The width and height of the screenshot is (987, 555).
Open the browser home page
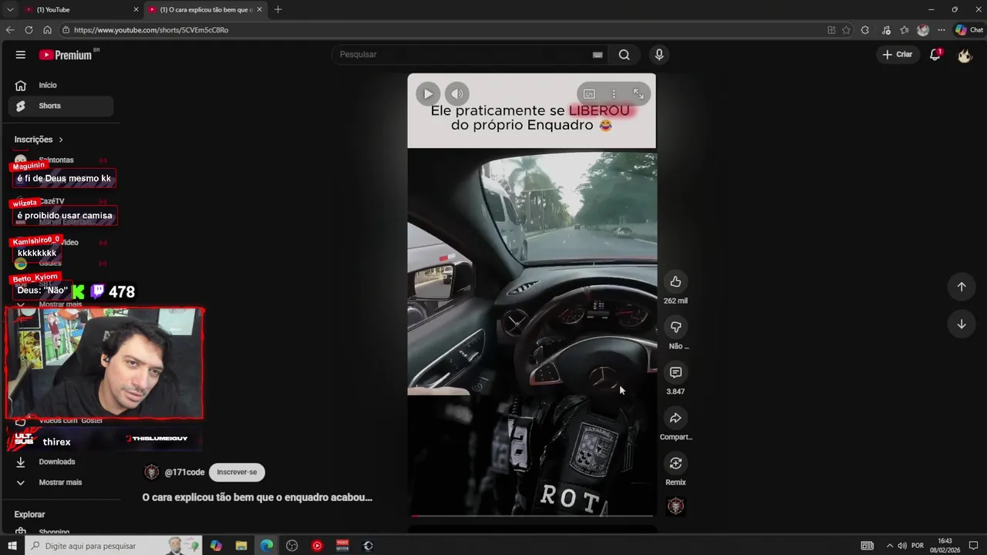[47, 30]
